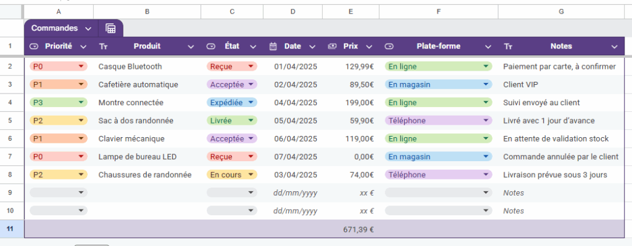Expand the Produit column options arrow

191,47
